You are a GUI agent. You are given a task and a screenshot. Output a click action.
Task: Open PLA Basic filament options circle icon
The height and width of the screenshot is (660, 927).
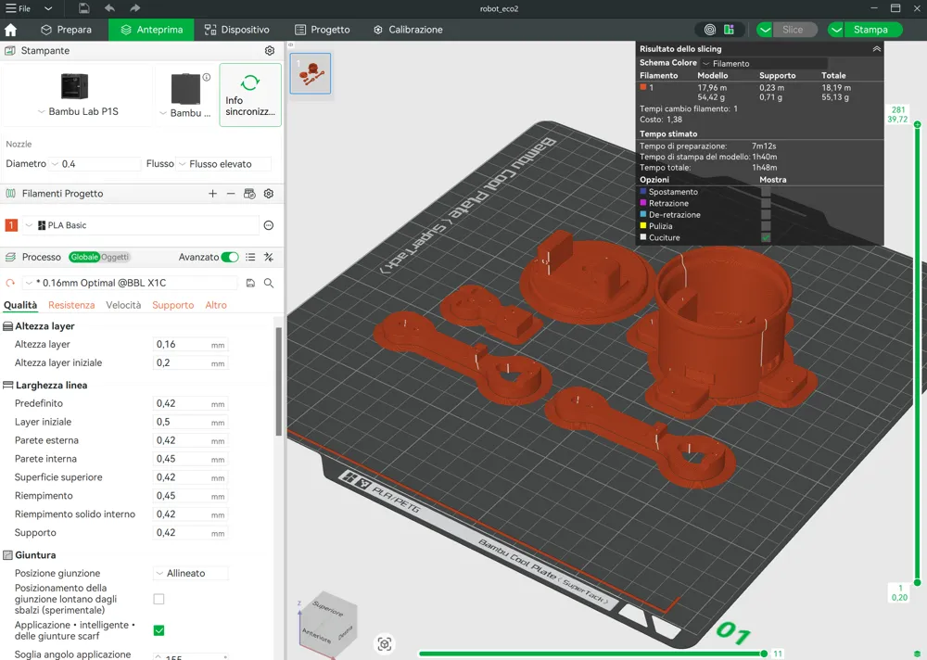[x=269, y=225]
